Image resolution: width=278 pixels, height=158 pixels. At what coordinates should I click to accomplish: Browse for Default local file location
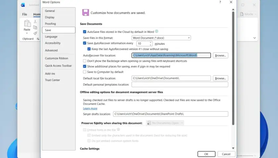220,78
